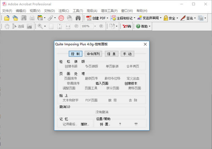
Task: Click the 创建书册 button
Action: point(71,66)
